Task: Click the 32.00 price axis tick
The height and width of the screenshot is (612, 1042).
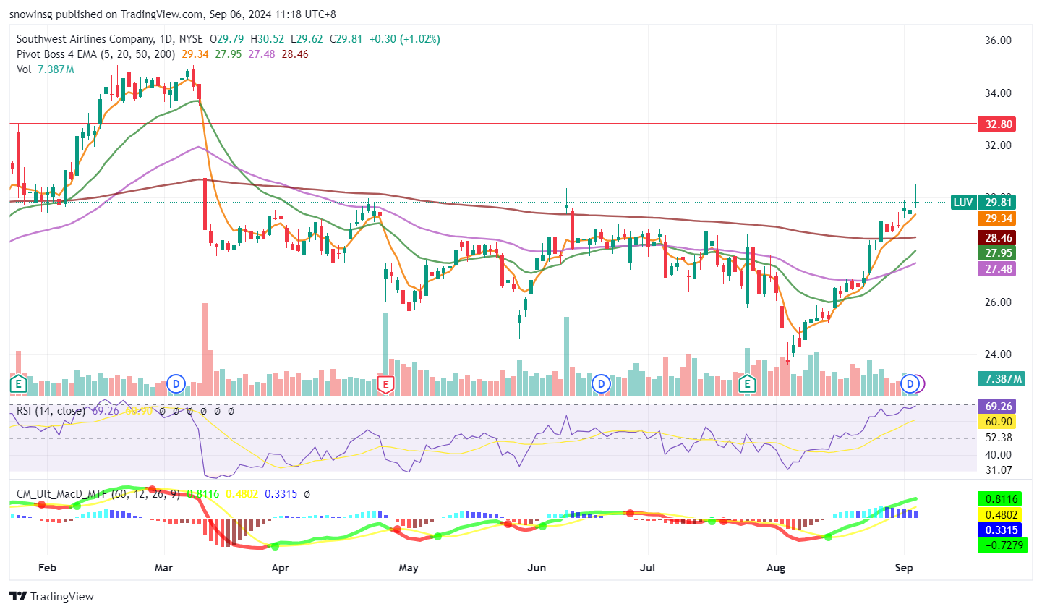Action: coord(998,145)
